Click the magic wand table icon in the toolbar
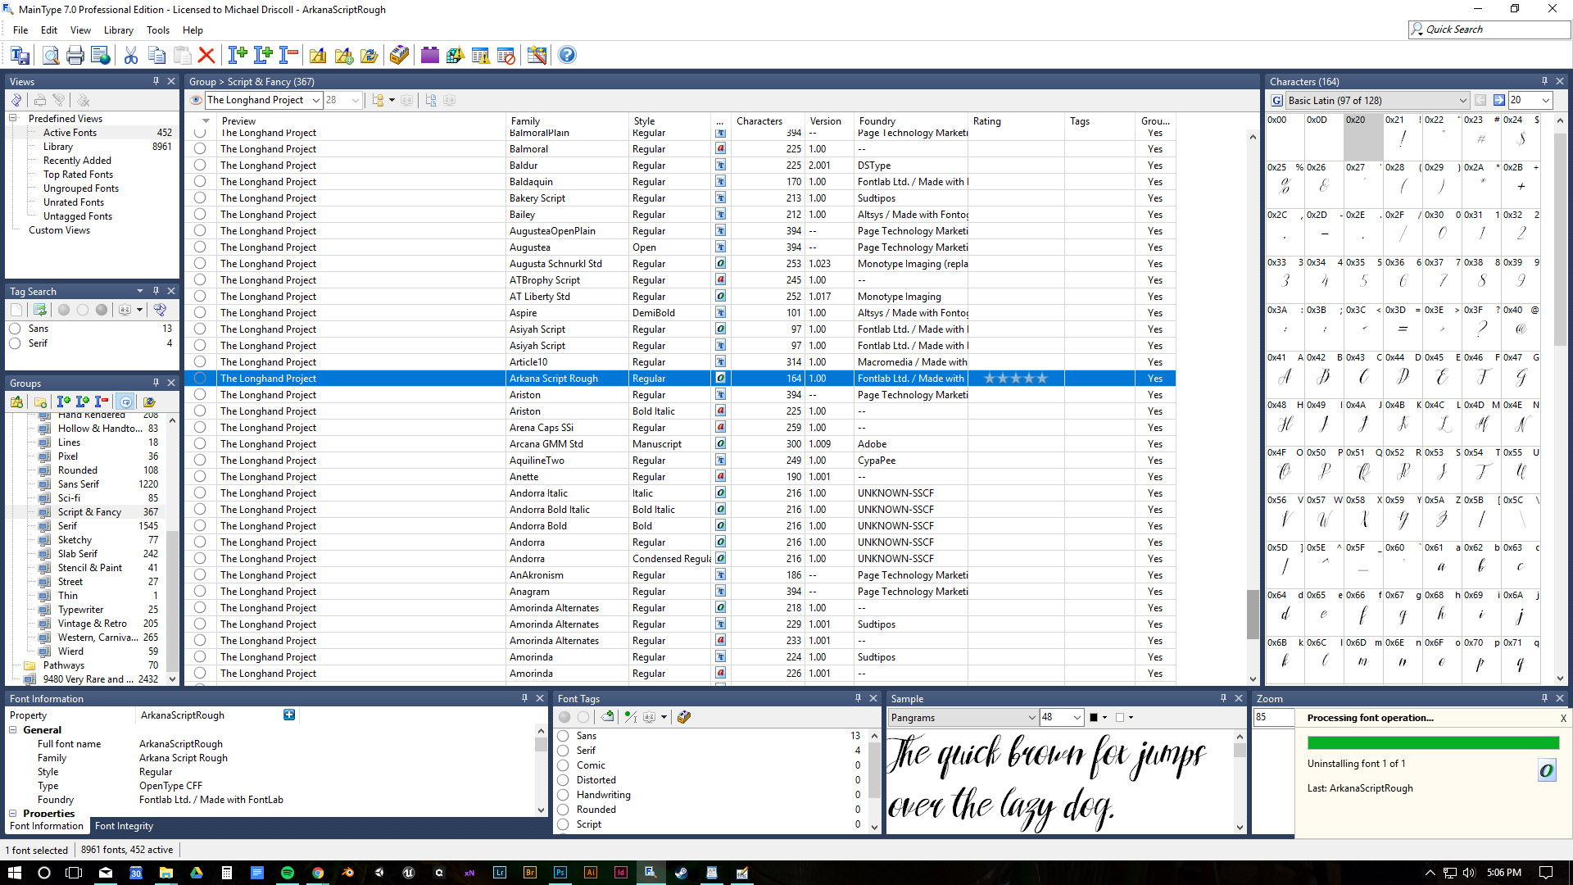This screenshot has height=885, width=1573. point(537,55)
